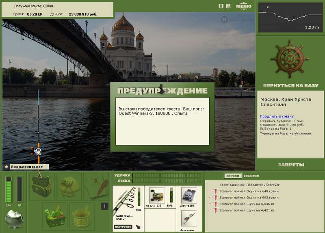
Task: Click the lure icon beside 6,046 кг entry
Action: [213, 204]
